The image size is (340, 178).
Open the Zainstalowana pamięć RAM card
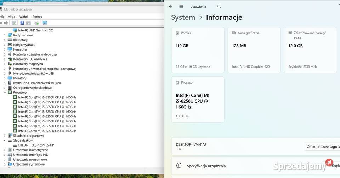(x=311, y=50)
